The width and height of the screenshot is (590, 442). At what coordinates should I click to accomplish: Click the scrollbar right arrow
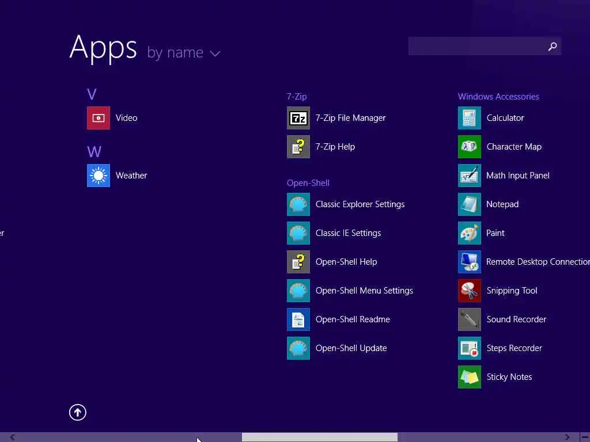click(x=568, y=437)
